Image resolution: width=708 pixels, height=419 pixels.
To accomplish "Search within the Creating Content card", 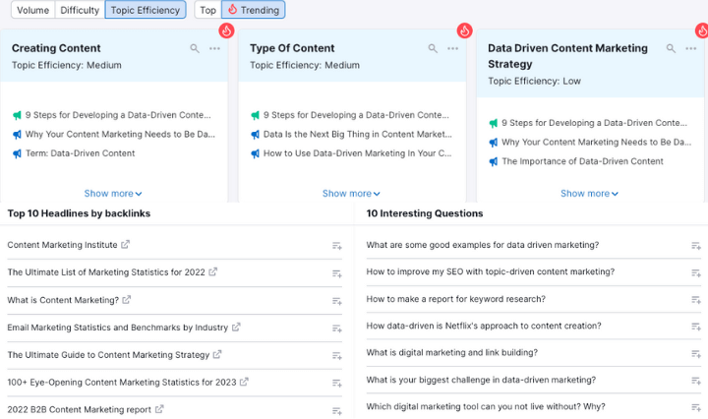I will [195, 48].
